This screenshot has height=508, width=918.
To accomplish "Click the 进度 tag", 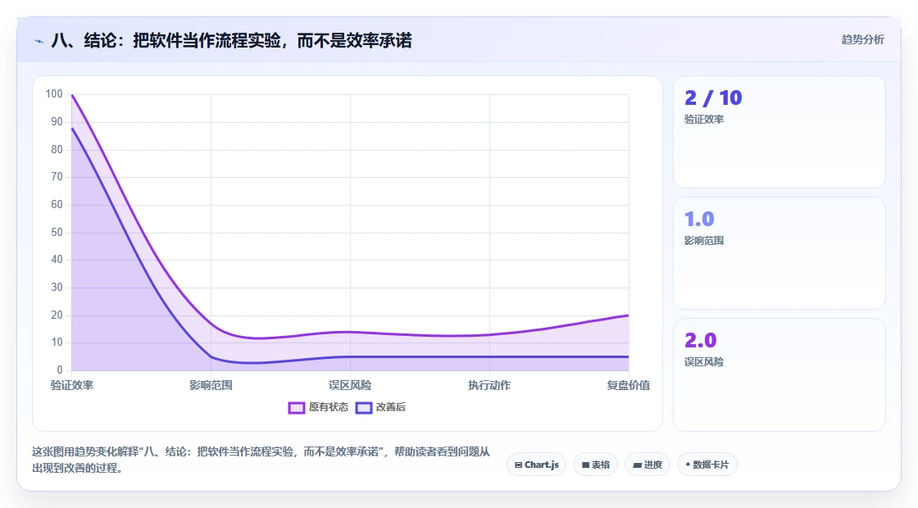I will (x=648, y=465).
